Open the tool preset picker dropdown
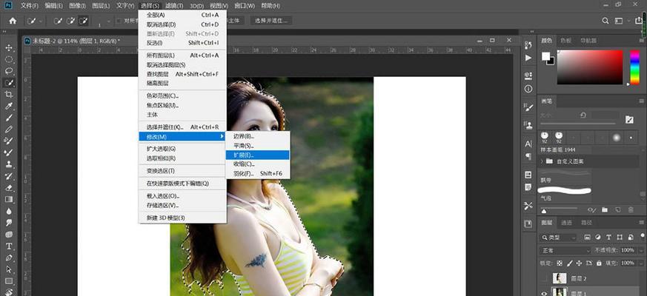647x296 pixels. point(33,21)
